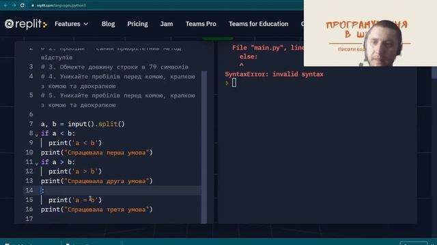437x245 pixels.
Task: Click the comment on line 3 about 79 символів
Action: [x=115, y=67]
